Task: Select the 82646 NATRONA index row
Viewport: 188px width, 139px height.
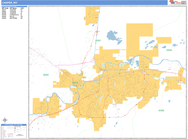Action: click(13, 18)
